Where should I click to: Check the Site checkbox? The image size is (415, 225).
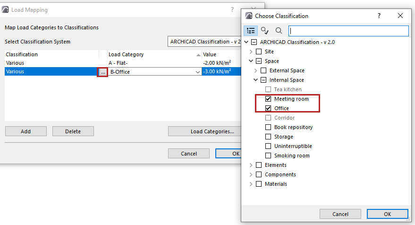coord(259,52)
